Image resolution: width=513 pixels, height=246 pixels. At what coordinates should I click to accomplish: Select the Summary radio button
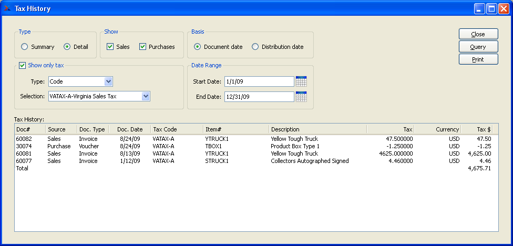click(x=25, y=47)
